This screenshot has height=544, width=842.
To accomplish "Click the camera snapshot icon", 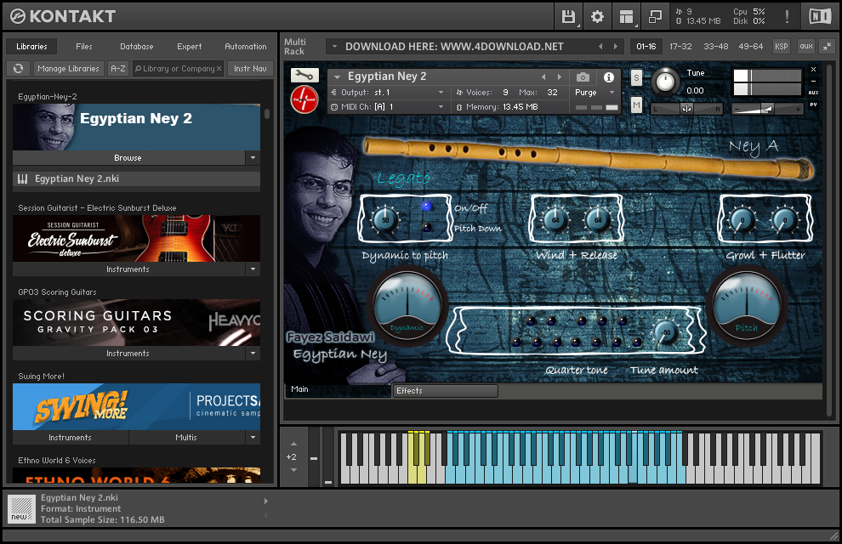I will pos(583,76).
